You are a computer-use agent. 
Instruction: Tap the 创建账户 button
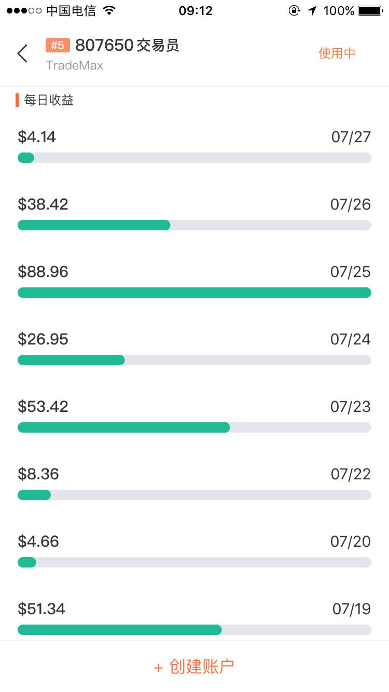point(195,667)
